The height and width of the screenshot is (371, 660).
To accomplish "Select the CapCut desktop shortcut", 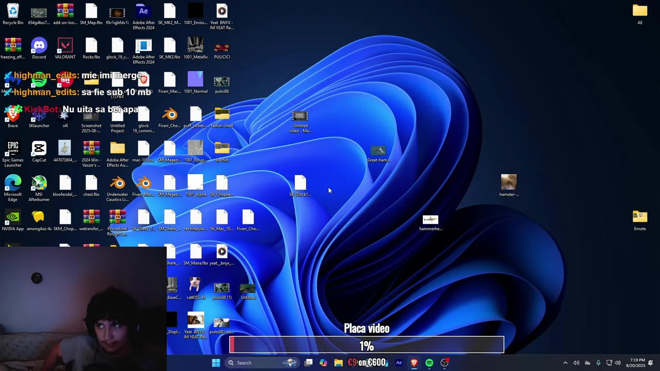I will (x=39, y=152).
